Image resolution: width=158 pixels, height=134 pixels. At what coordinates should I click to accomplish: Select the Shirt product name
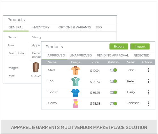[x=51, y=70]
